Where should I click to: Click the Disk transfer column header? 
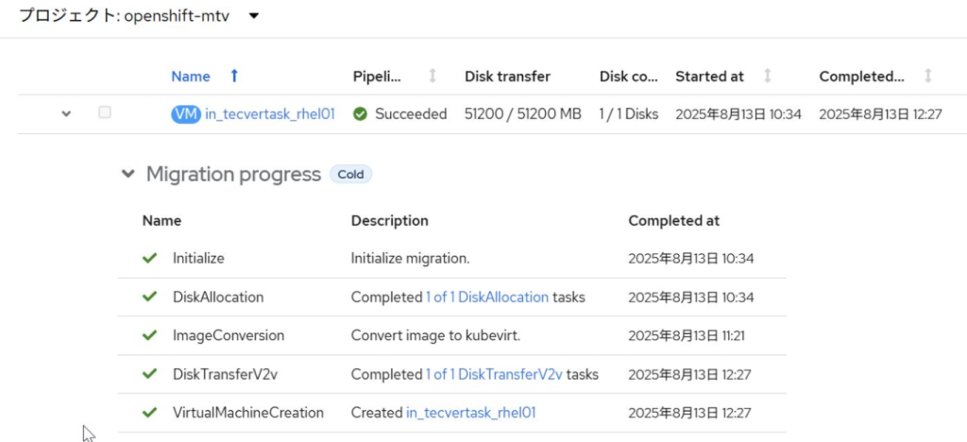(507, 76)
